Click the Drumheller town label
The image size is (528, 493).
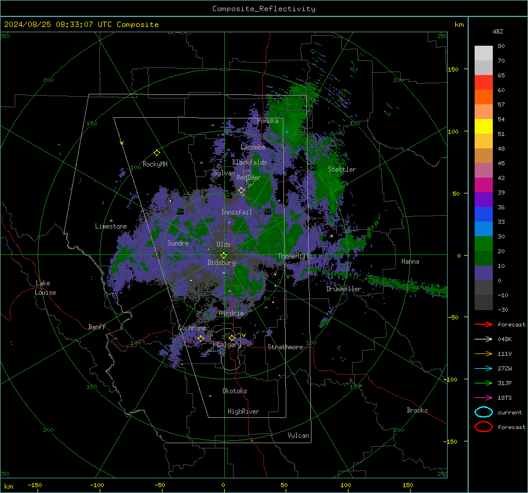pos(343,289)
